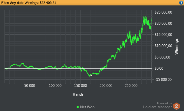Screen dimensions: 184x111
Task: Click the -$5 000,00 axis label
Action: 163,80
